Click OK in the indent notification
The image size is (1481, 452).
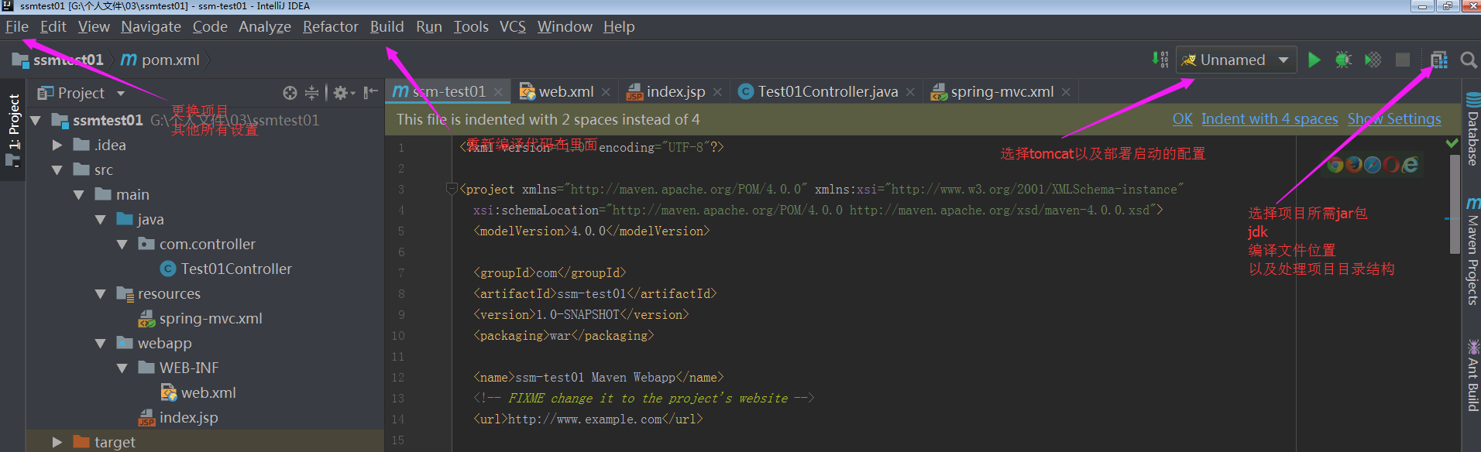pyautogui.click(x=1182, y=119)
